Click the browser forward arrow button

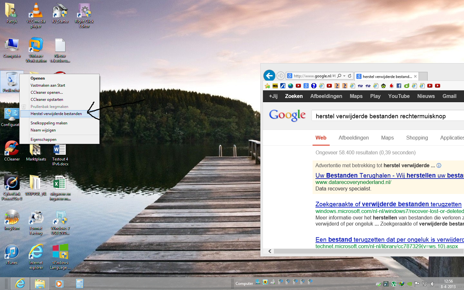(281, 76)
